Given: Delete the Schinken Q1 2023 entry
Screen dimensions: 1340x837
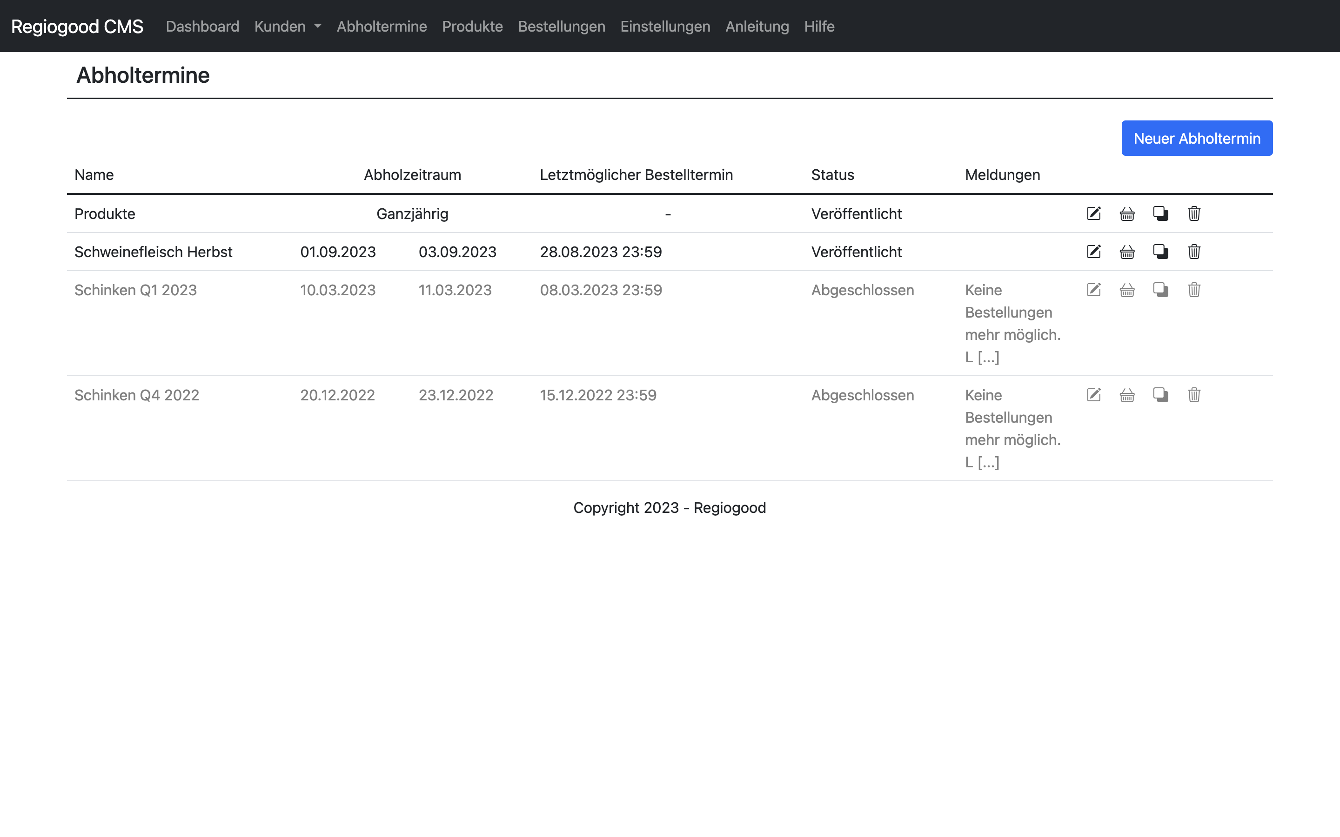Looking at the screenshot, I should (x=1194, y=290).
